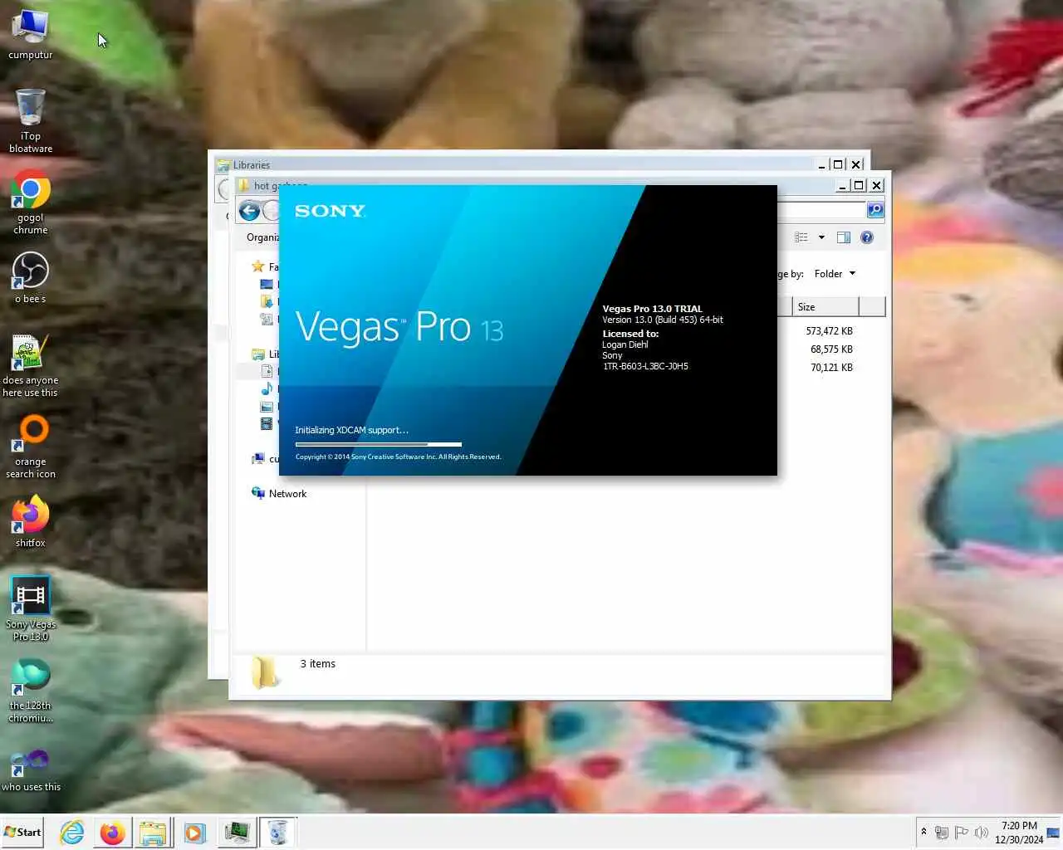Toggle the preview pane icon
The image size is (1063, 850).
click(844, 237)
